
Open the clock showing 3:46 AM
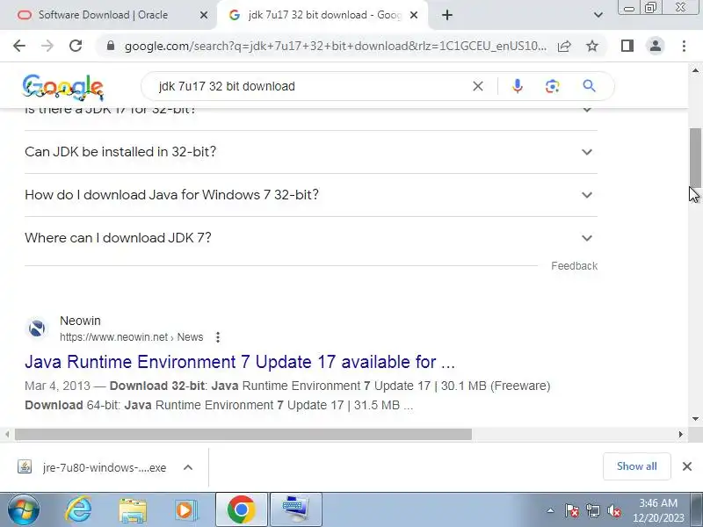click(x=658, y=510)
